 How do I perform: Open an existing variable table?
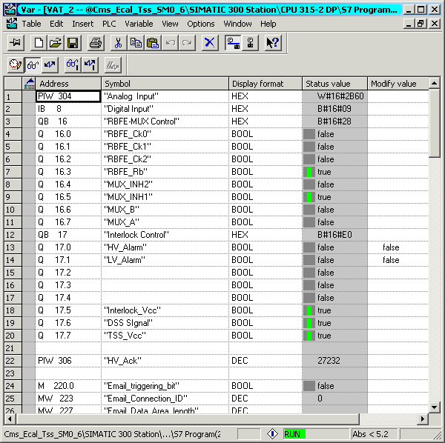pos(56,43)
